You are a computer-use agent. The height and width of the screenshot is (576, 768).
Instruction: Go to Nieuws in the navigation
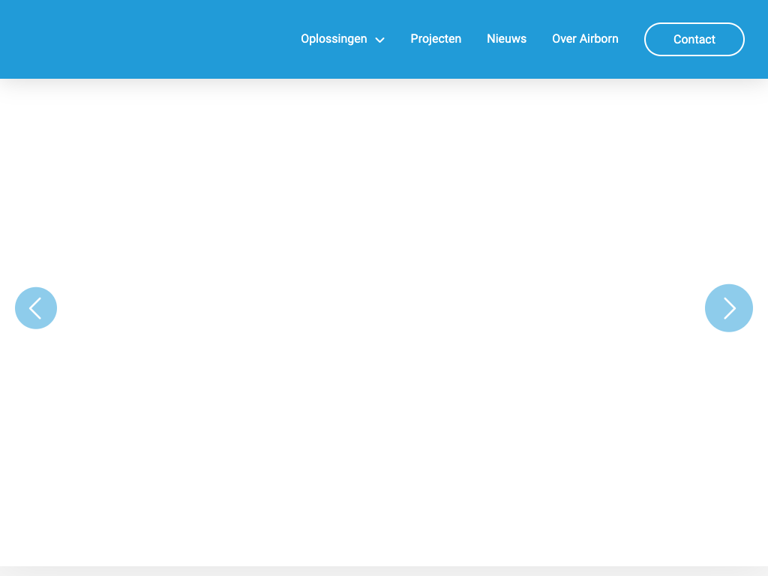coord(506,39)
